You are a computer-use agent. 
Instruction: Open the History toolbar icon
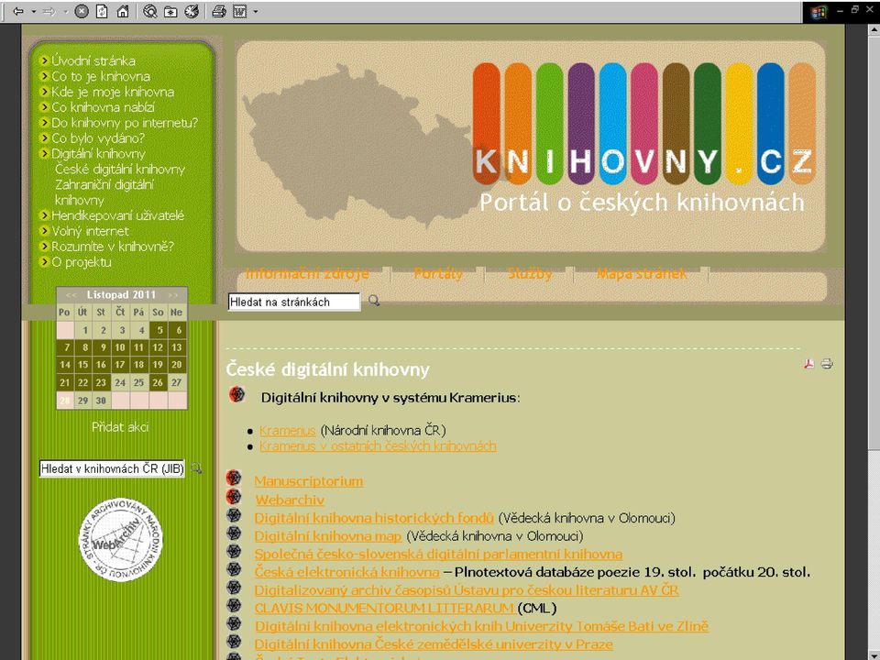(x=192, y=11)
